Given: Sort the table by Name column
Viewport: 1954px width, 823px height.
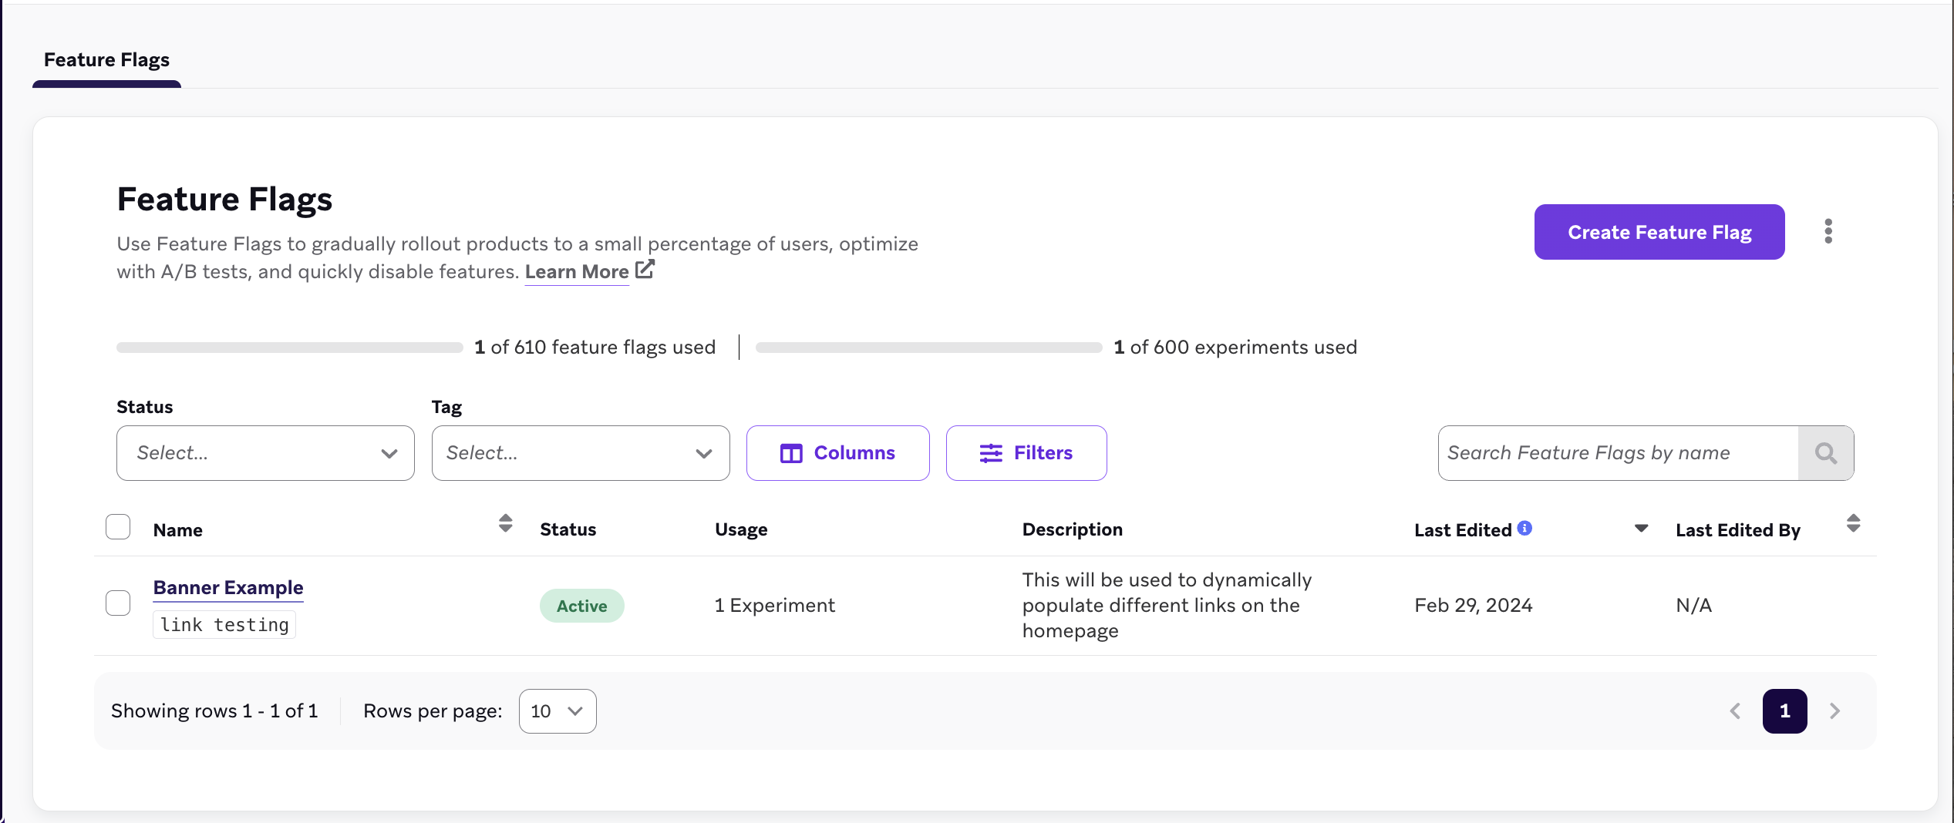Looking at the screenshot, I should point(504,524).
